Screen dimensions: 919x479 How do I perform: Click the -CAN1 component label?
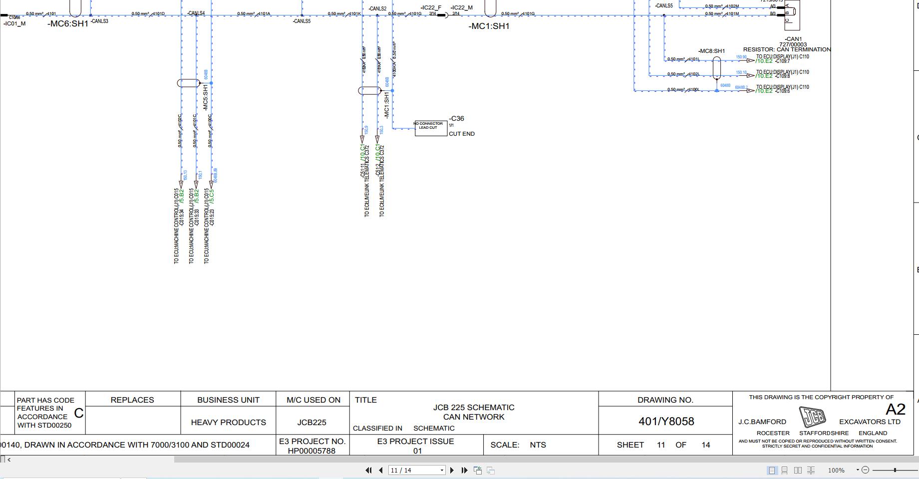pyautogui.click(x=793, y=39)
